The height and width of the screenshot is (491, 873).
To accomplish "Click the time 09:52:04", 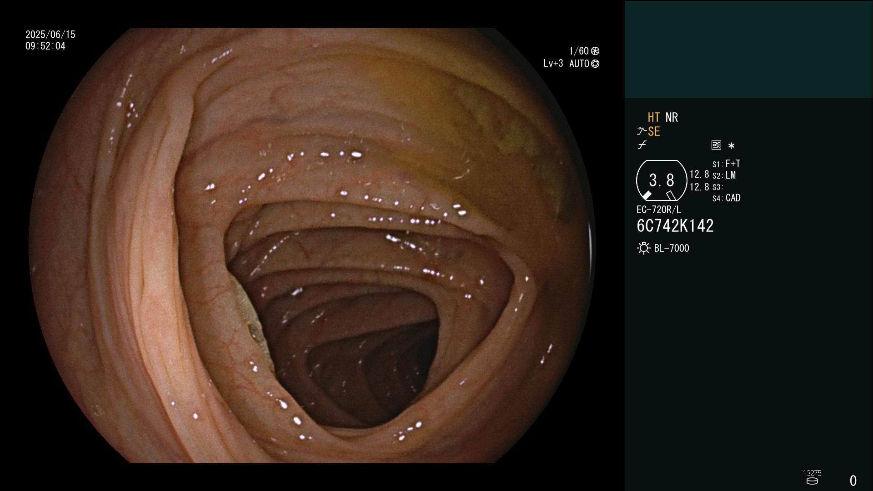I will [45, 46].
